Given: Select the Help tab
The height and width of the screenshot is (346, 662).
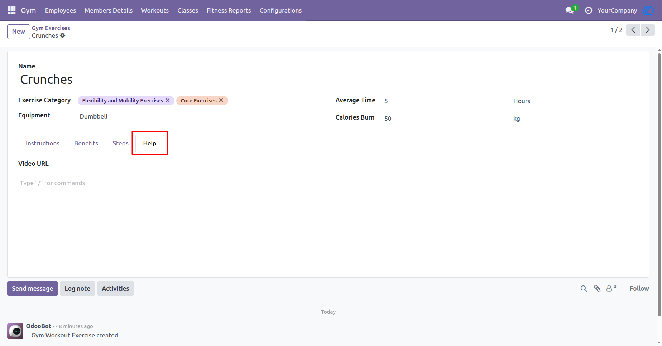Looking at the screenshot, I should 150,143.
